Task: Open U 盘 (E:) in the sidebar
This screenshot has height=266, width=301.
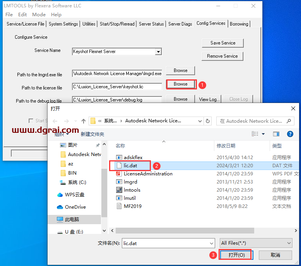Action: point(70,232)
